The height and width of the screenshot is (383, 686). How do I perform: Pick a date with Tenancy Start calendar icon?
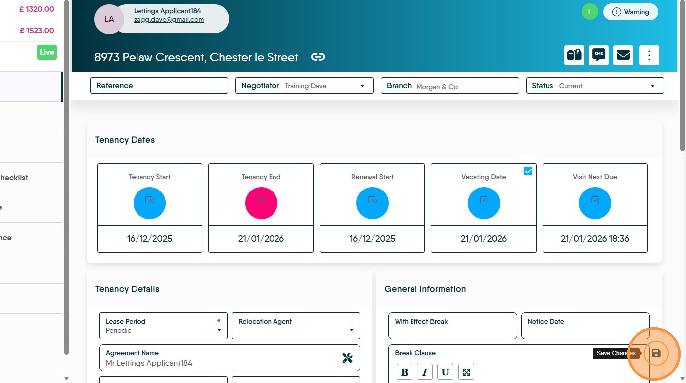[149, 203]
